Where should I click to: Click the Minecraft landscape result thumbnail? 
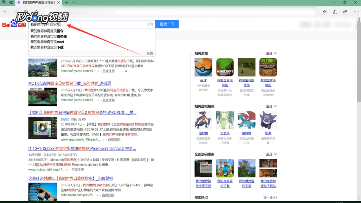[x=43, y=68]
